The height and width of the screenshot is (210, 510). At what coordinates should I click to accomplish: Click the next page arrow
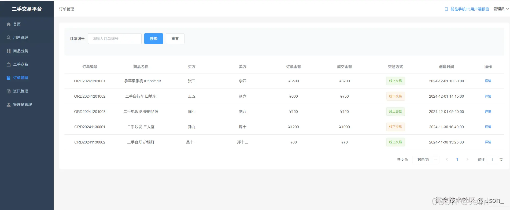(467, 160)
